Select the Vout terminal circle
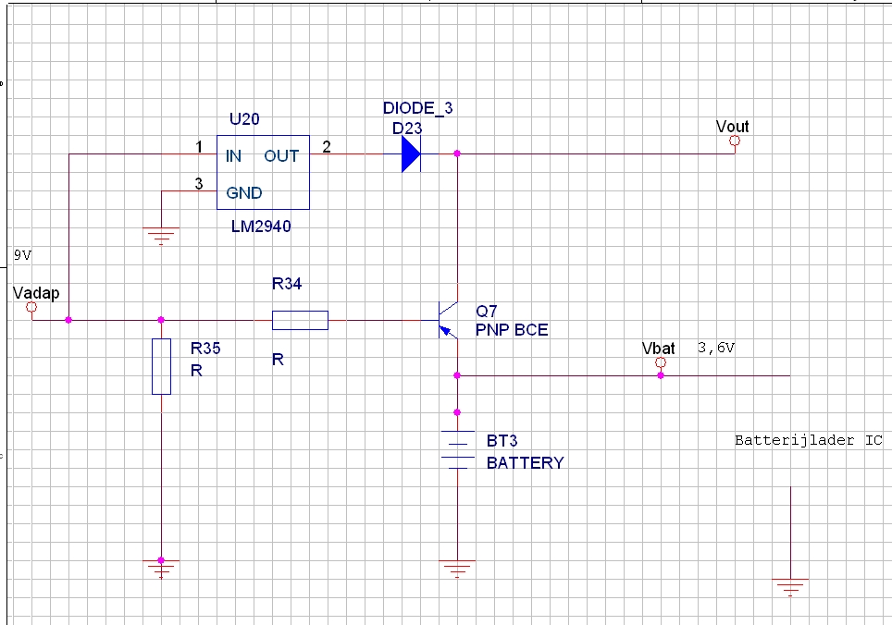 (735, 141)
